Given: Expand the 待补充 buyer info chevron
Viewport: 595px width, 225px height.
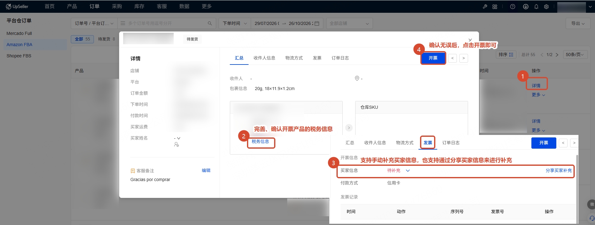Looking at the screenshot, I should pos(408,171).
